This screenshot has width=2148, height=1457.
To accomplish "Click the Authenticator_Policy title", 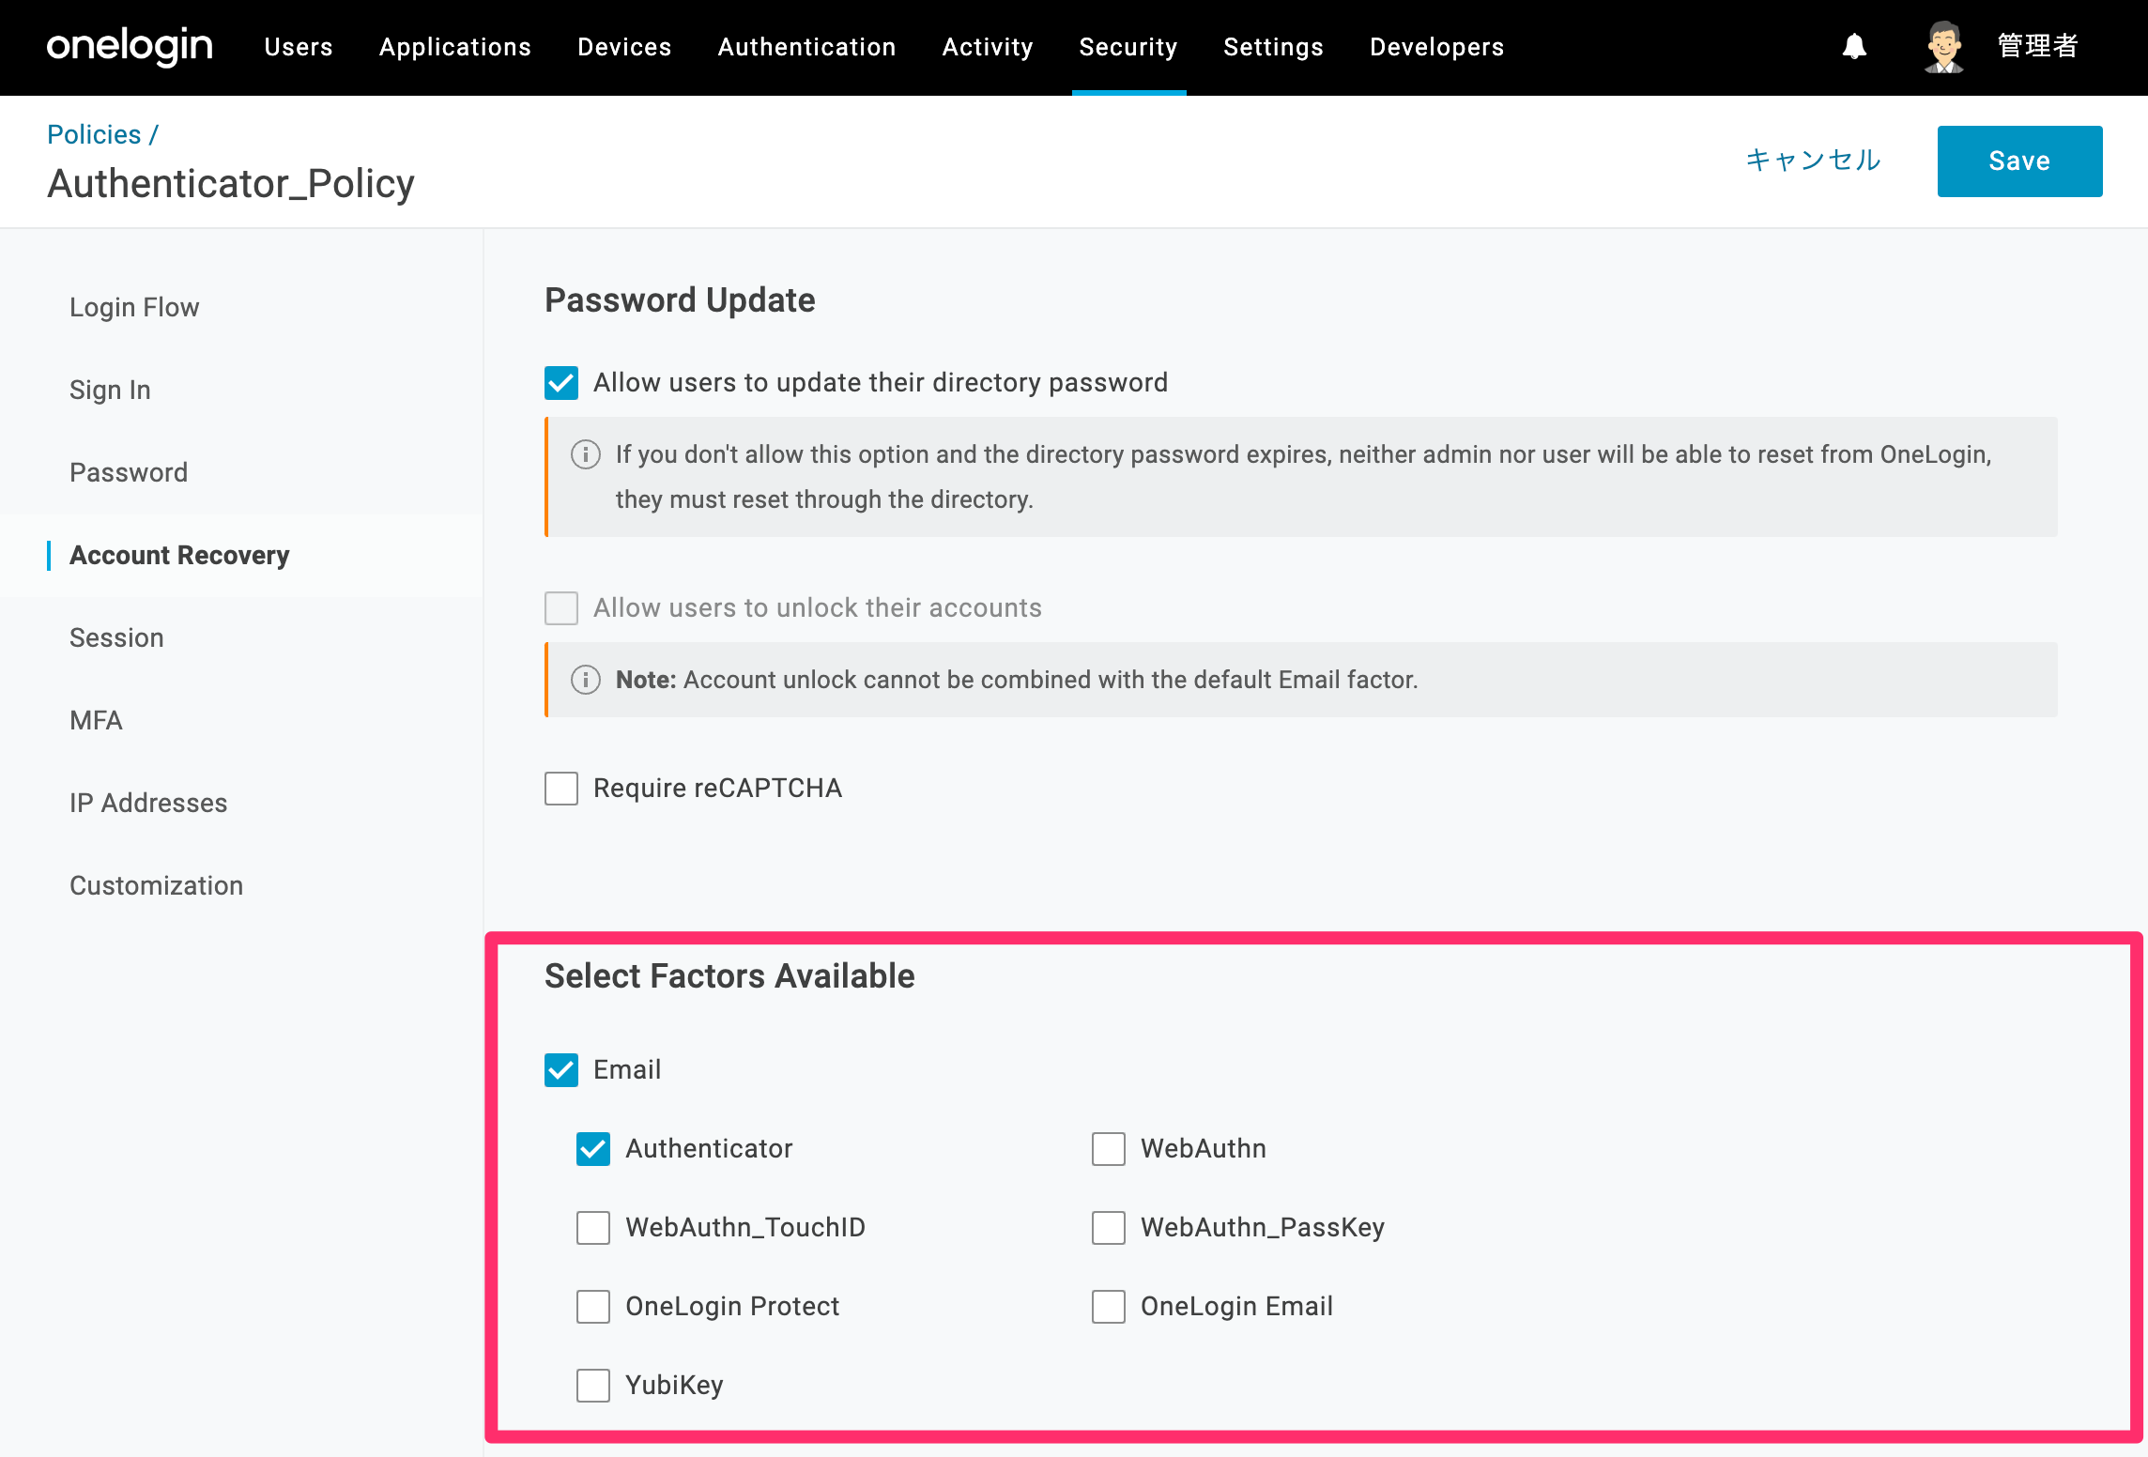I will (x=231, y=184).
